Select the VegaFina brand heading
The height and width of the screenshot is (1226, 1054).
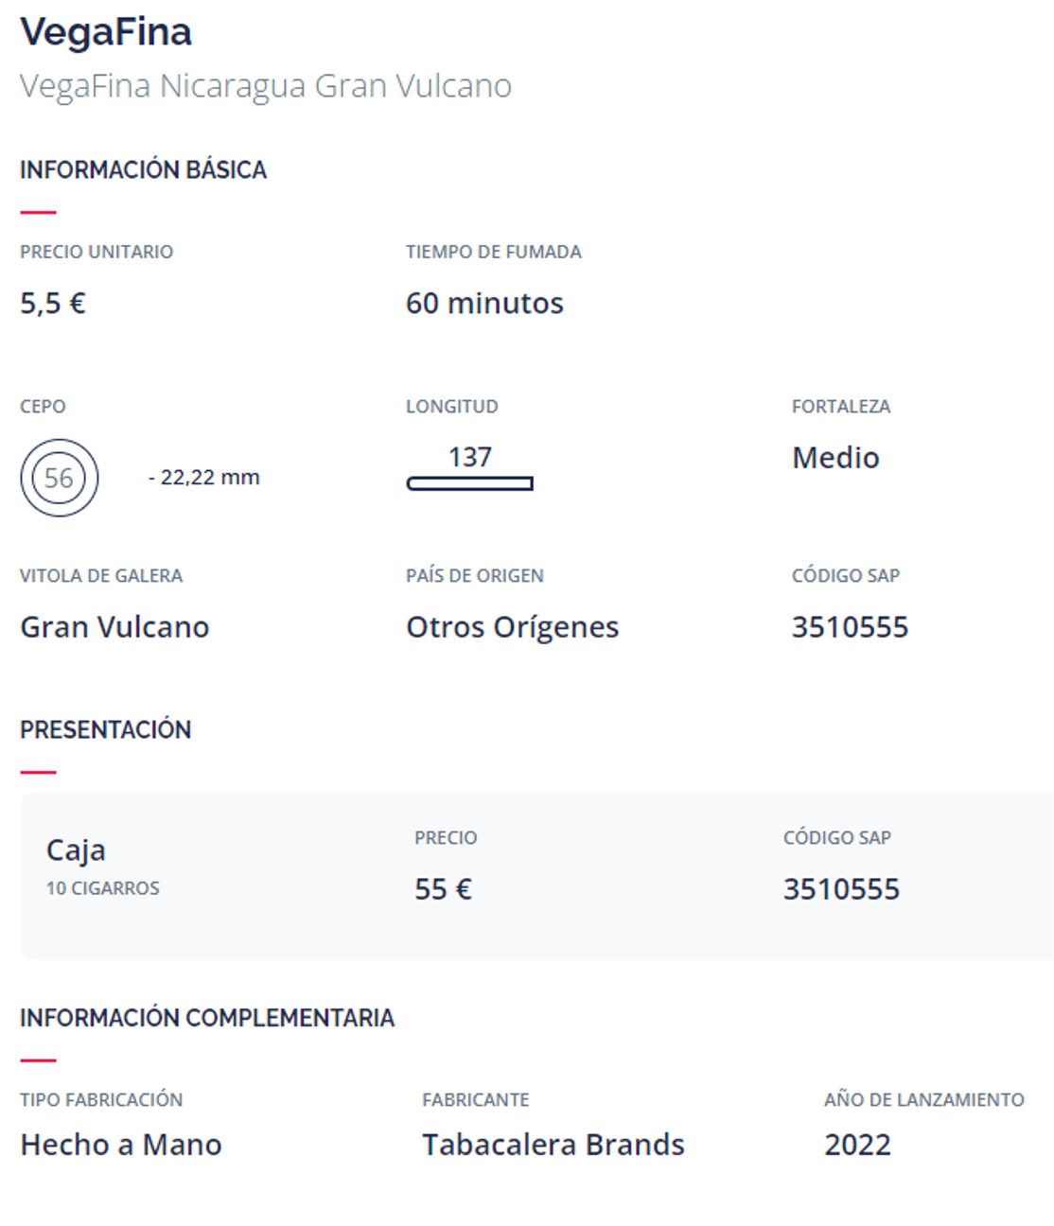click(x=106, y=32)
